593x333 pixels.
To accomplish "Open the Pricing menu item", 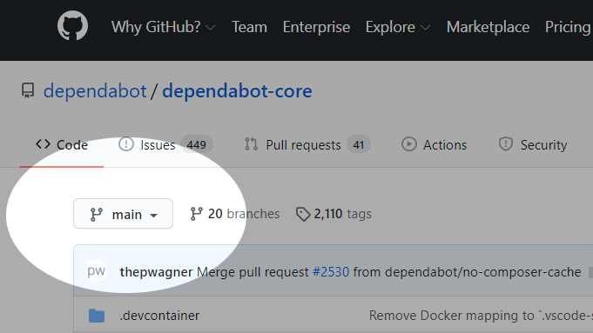I will click(568, 27).
